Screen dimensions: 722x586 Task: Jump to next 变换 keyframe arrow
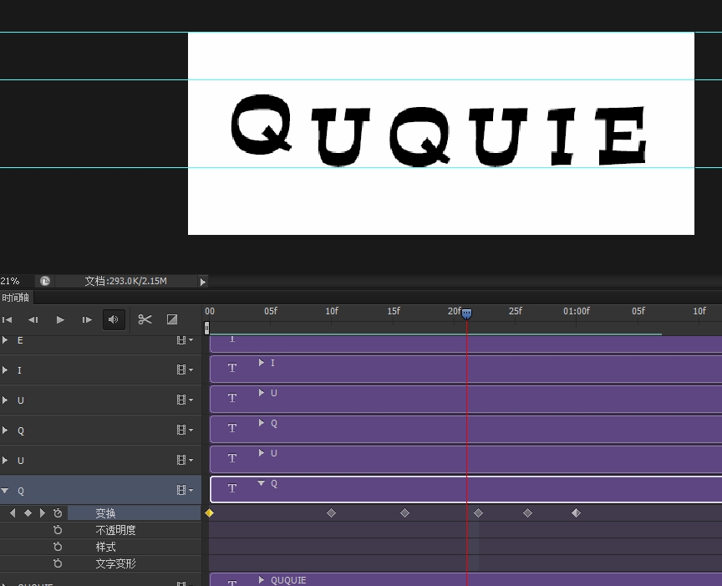[43, 513]
